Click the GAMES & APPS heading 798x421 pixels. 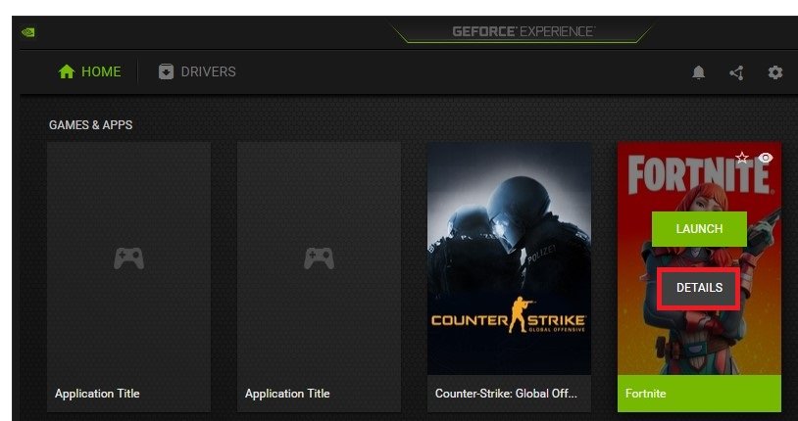(x=90, y=125)
